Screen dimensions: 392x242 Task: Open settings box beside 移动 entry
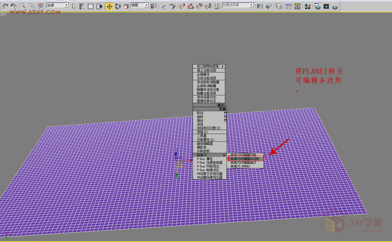[225, 113]
